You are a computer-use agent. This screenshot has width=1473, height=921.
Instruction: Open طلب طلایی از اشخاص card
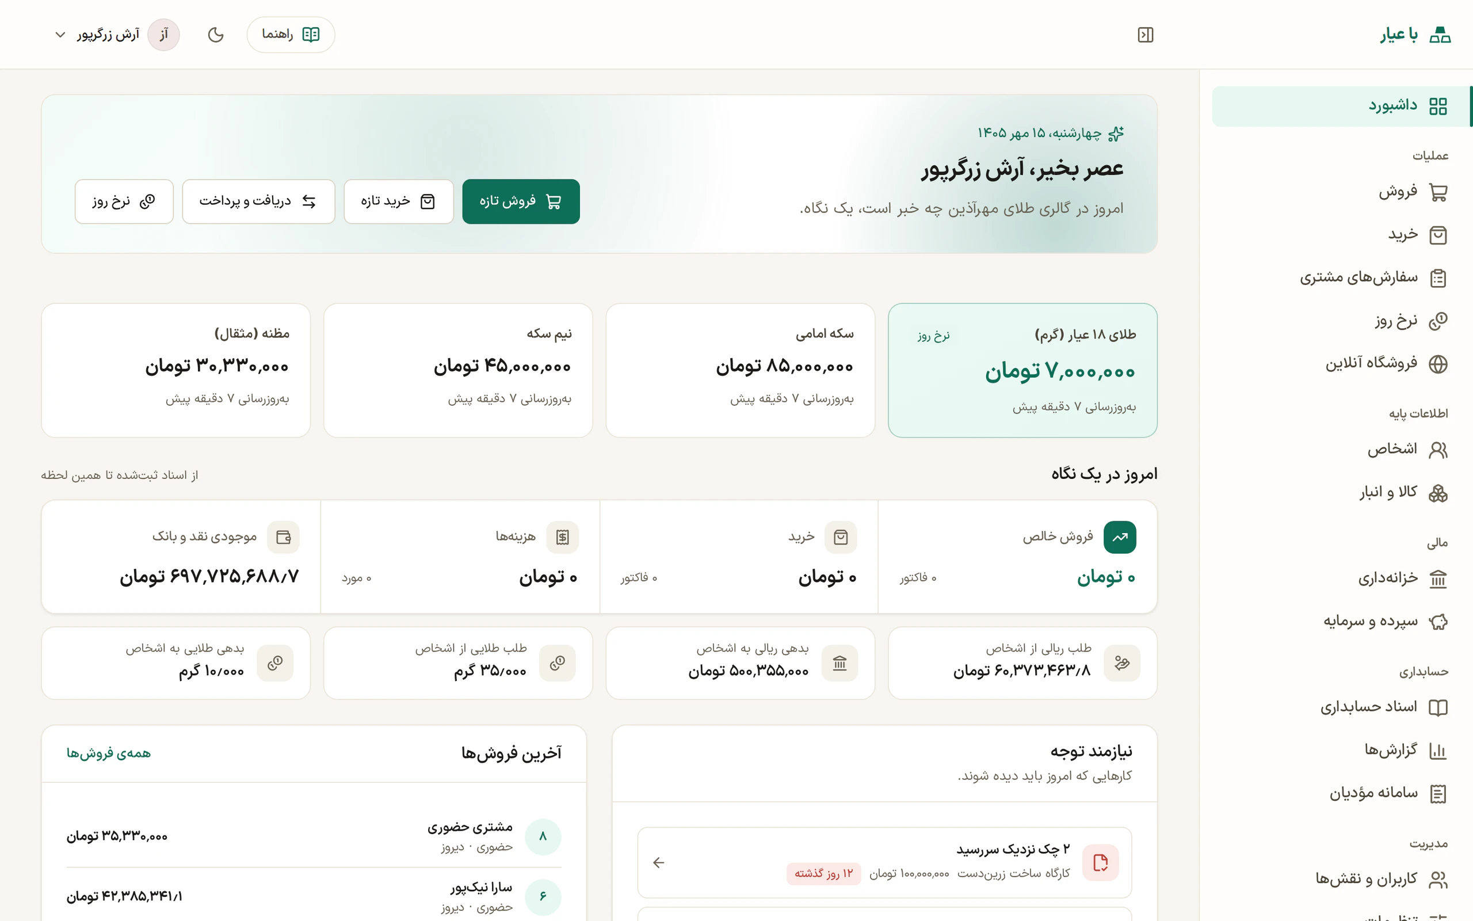(x=458, y=663)
